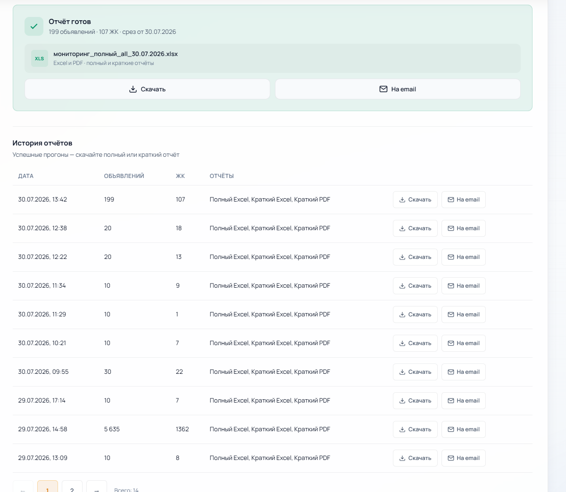Download report from 30.07.2026, 11:34
Viewport: 566px width, 492px height.
click(x=415, y=286)
